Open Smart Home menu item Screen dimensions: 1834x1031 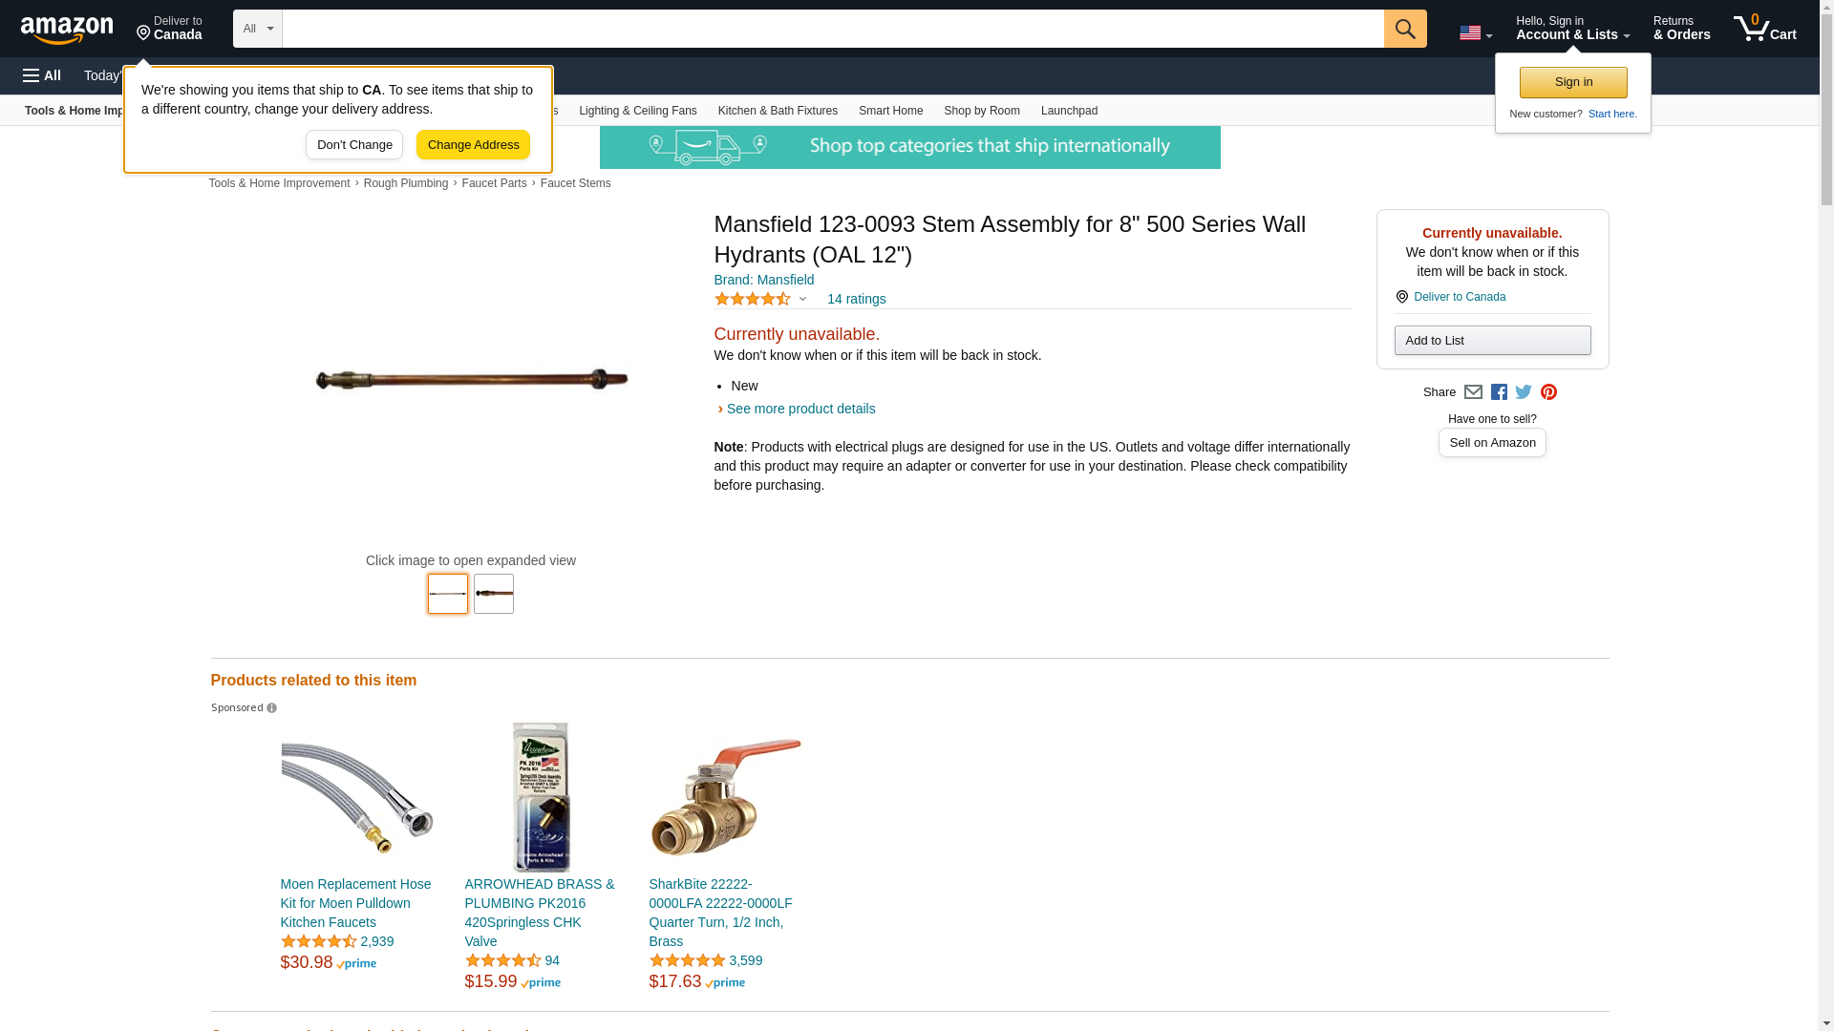click(890, 111)
